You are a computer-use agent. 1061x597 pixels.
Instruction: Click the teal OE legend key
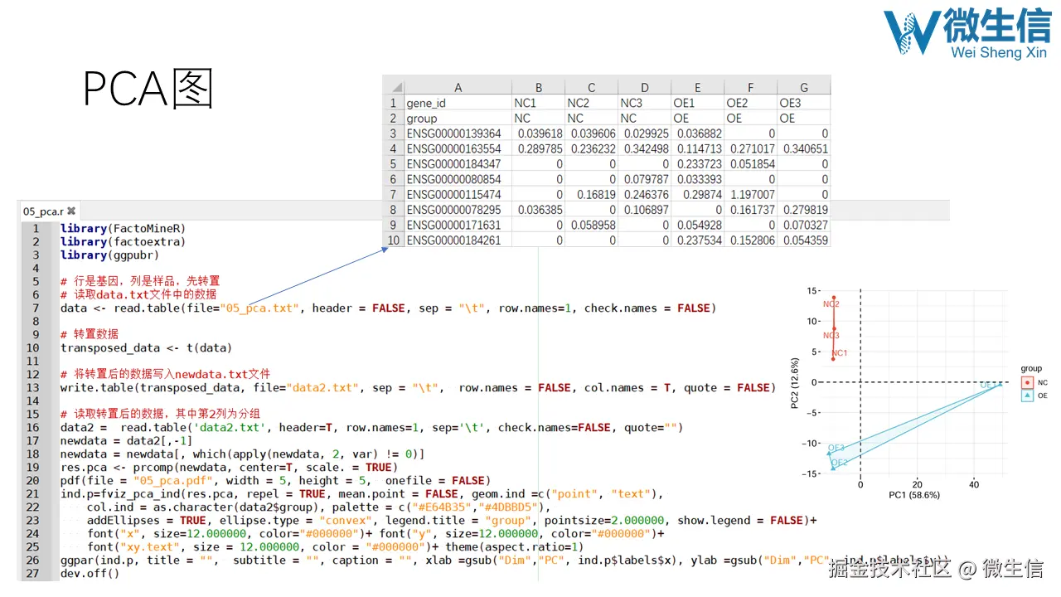click(1028, 396)
